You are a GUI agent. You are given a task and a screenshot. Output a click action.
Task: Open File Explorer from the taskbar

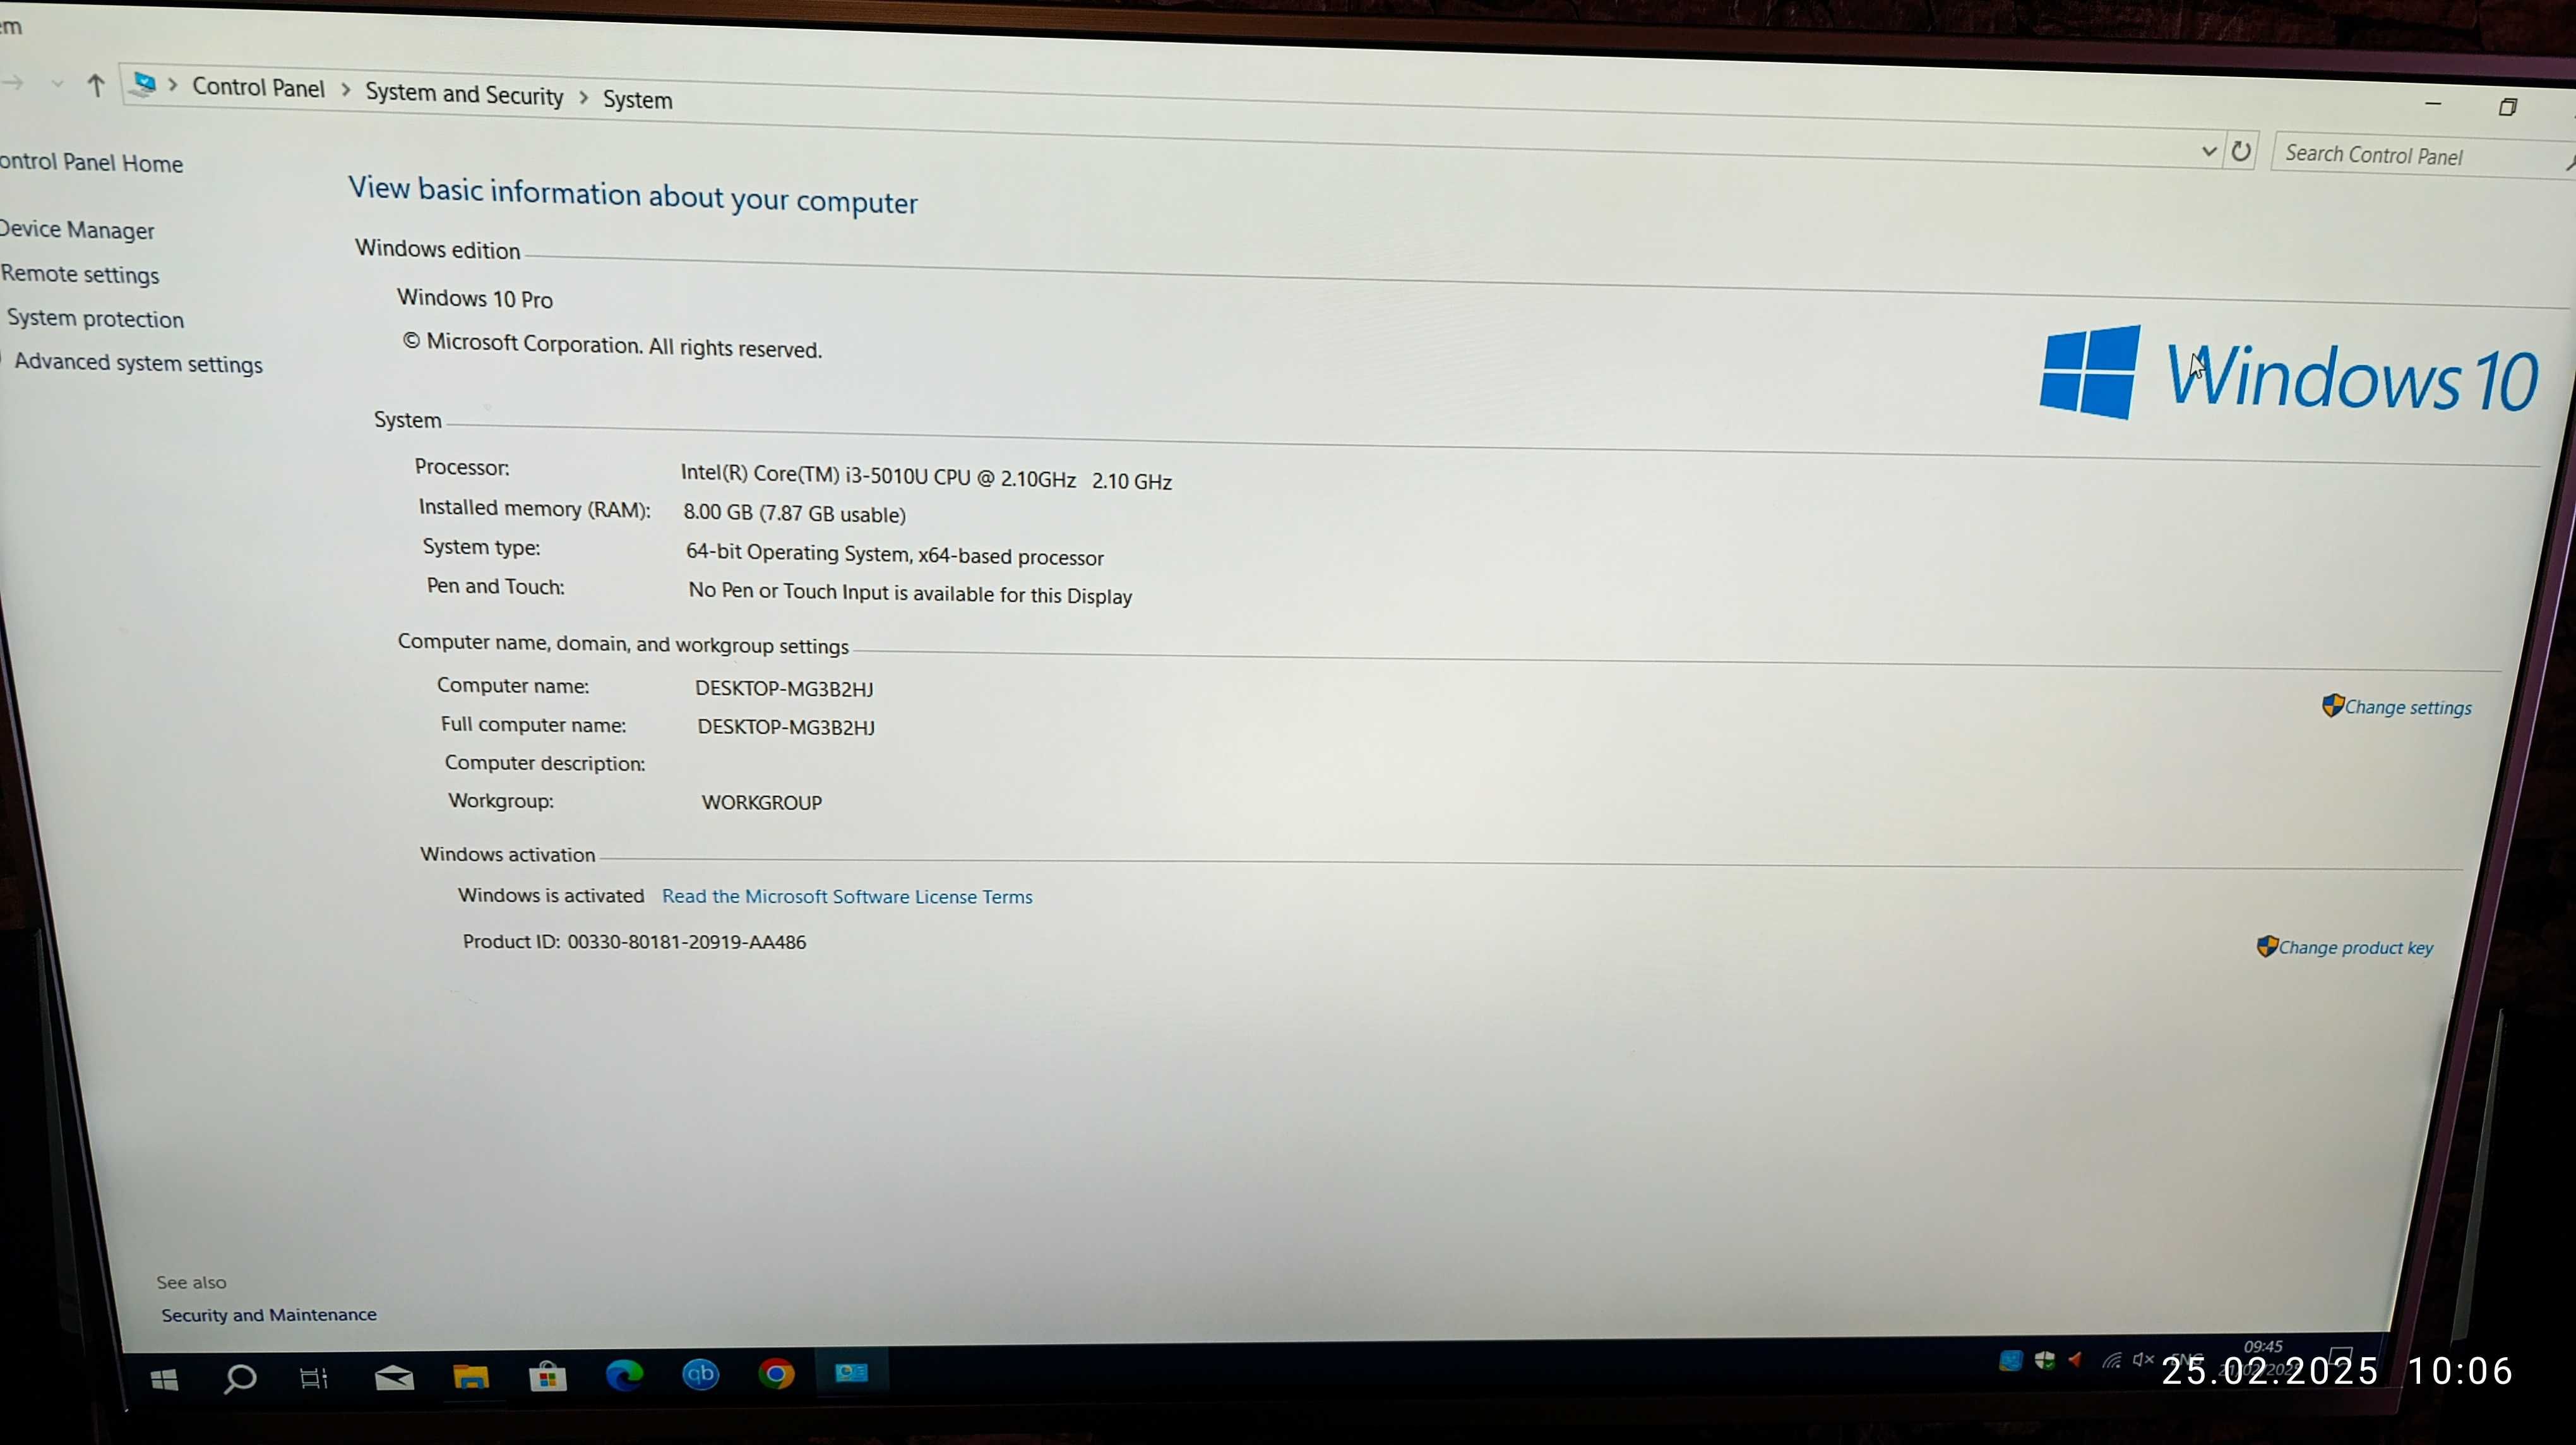(471, 1377)
